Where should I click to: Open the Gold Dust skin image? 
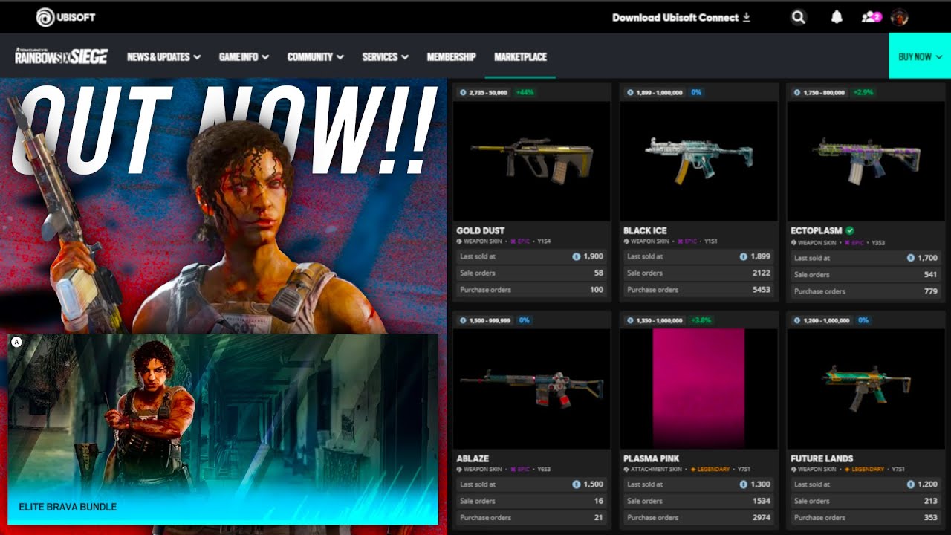click(x=531, y=160)
